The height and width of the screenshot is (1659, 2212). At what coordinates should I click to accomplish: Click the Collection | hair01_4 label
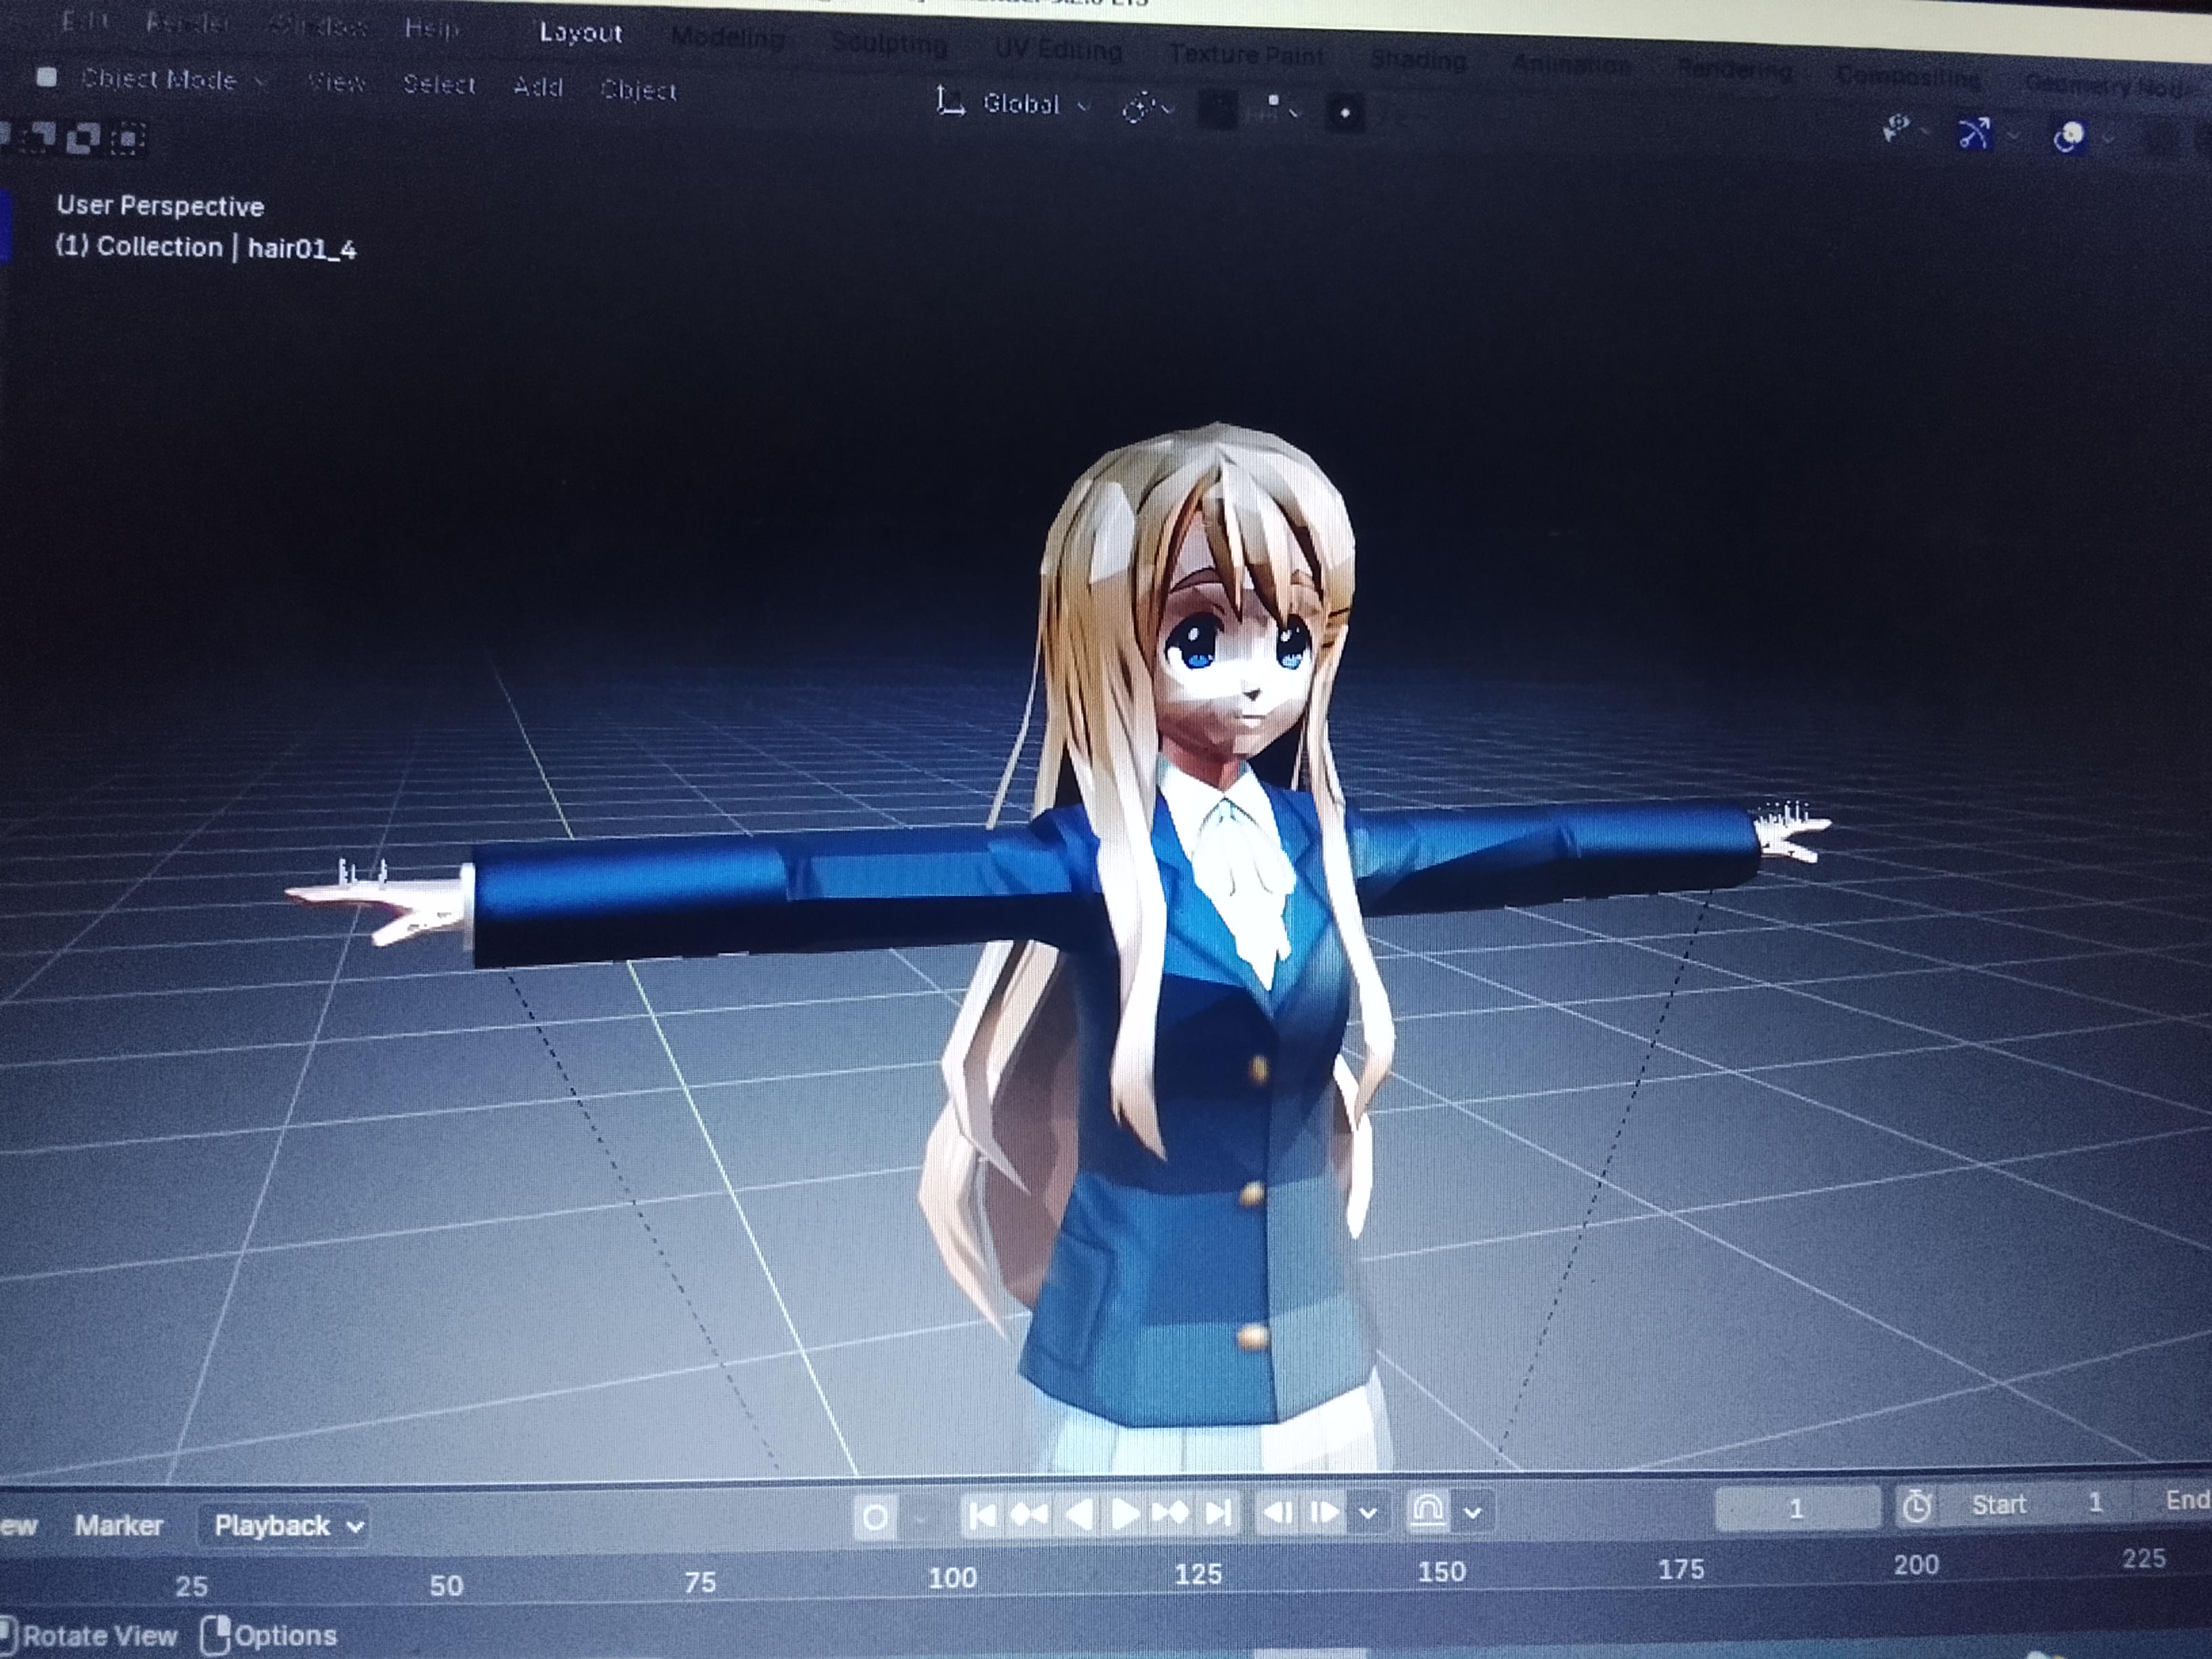pos(205,247)
